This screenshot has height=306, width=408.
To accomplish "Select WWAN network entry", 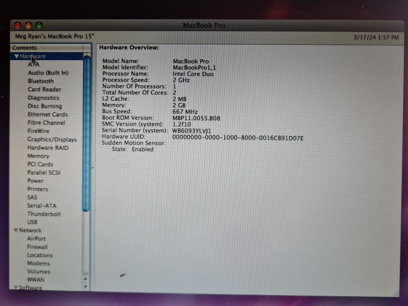I will point(36,279).
